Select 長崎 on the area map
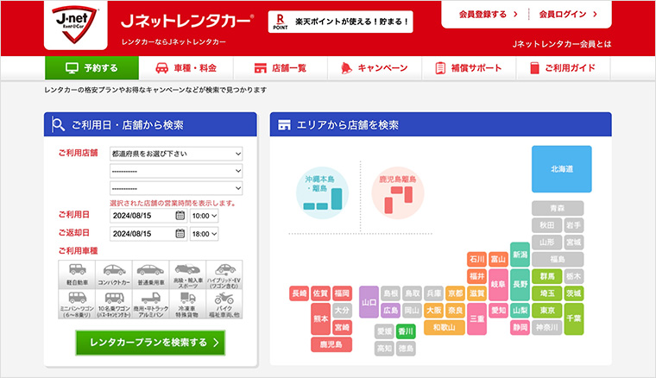This screenshot has width=656, height=378. (299, 293)
